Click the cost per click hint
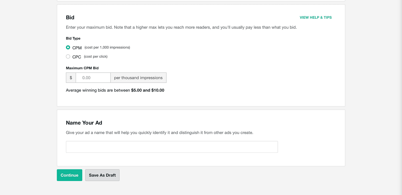402x195 pixels. [96, 57]
